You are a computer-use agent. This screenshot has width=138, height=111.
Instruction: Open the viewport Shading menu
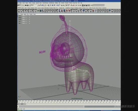tap(22, 14)
